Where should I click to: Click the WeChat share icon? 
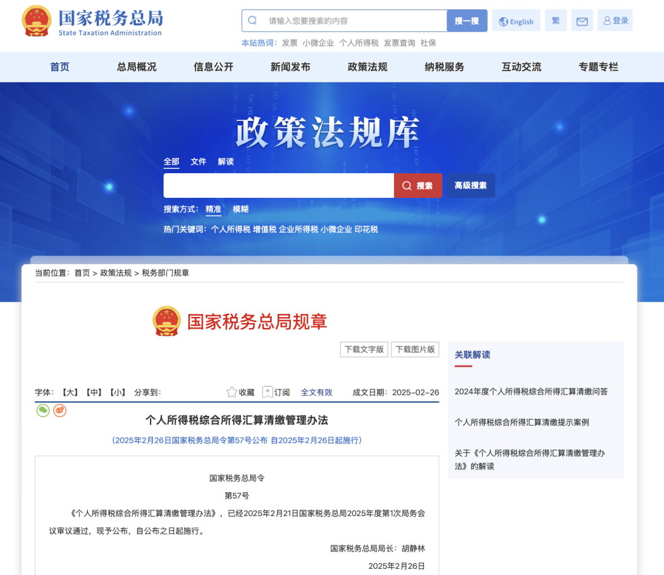[x=42, y=410]
